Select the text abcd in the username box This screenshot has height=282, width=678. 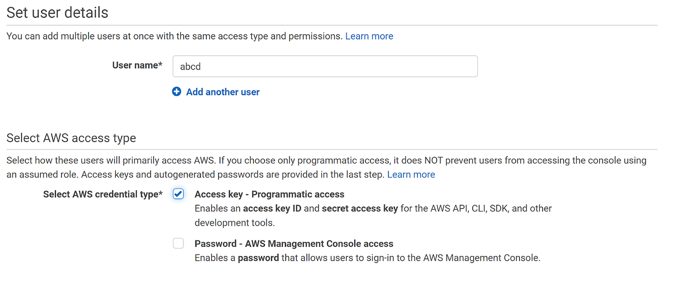pyautogui.click(x=189, y=66)
